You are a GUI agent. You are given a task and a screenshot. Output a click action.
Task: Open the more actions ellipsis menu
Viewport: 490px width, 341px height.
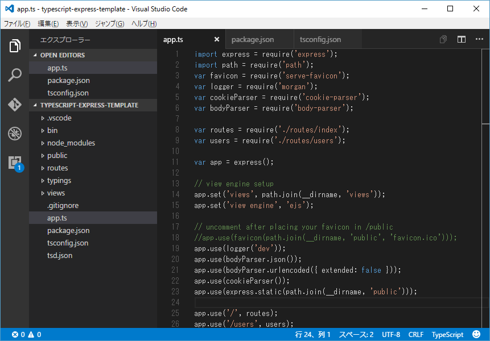479,39
